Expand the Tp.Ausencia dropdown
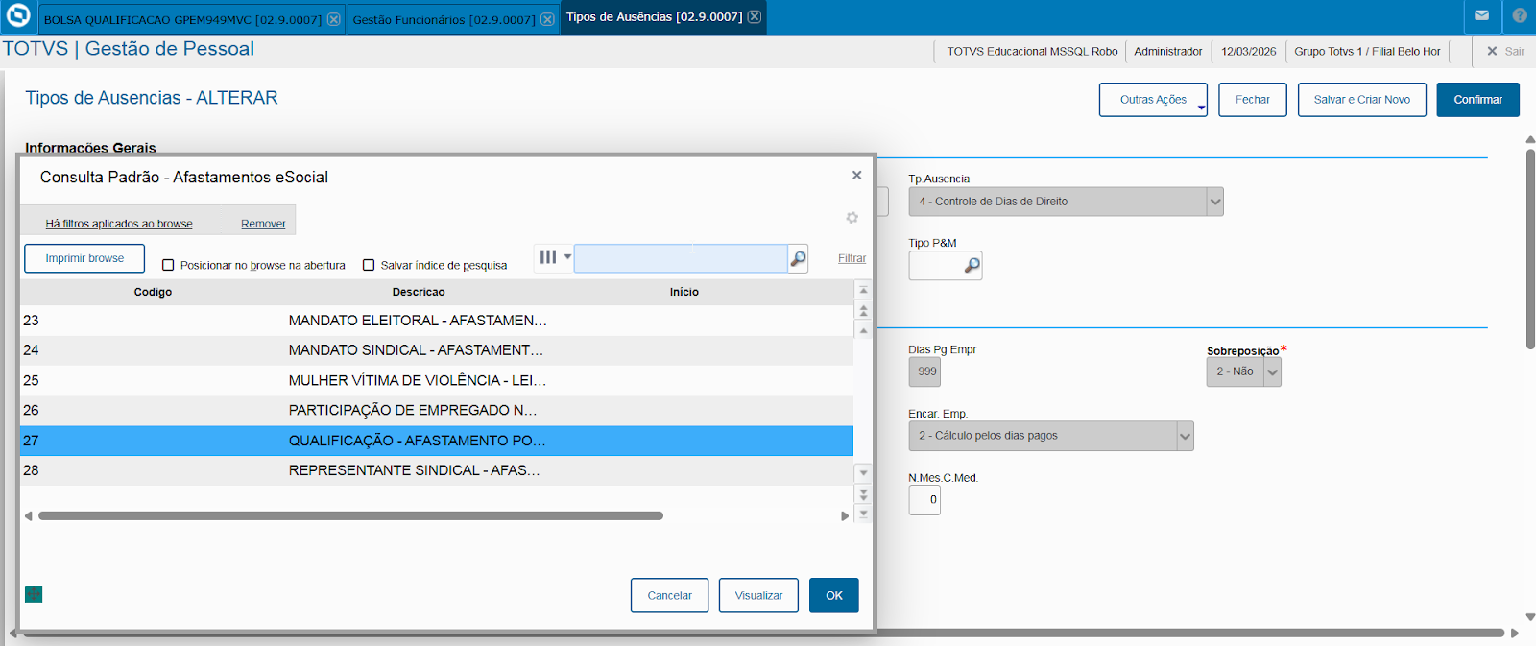 coord(1215,202)
